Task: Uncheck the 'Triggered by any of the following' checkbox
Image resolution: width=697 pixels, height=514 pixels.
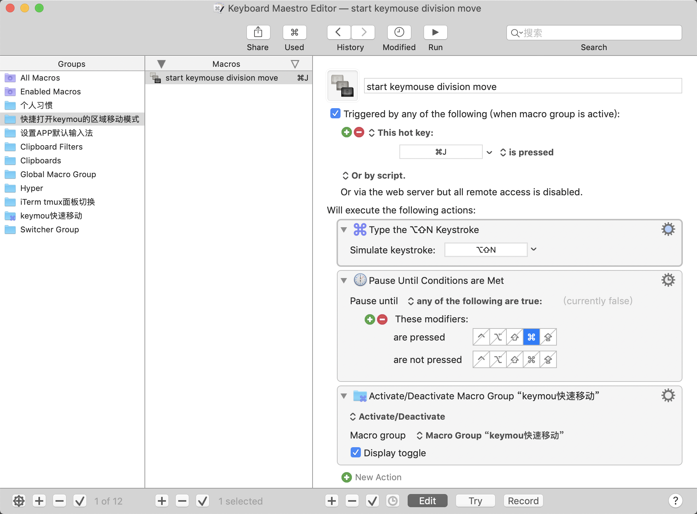Action: [335, 114]
